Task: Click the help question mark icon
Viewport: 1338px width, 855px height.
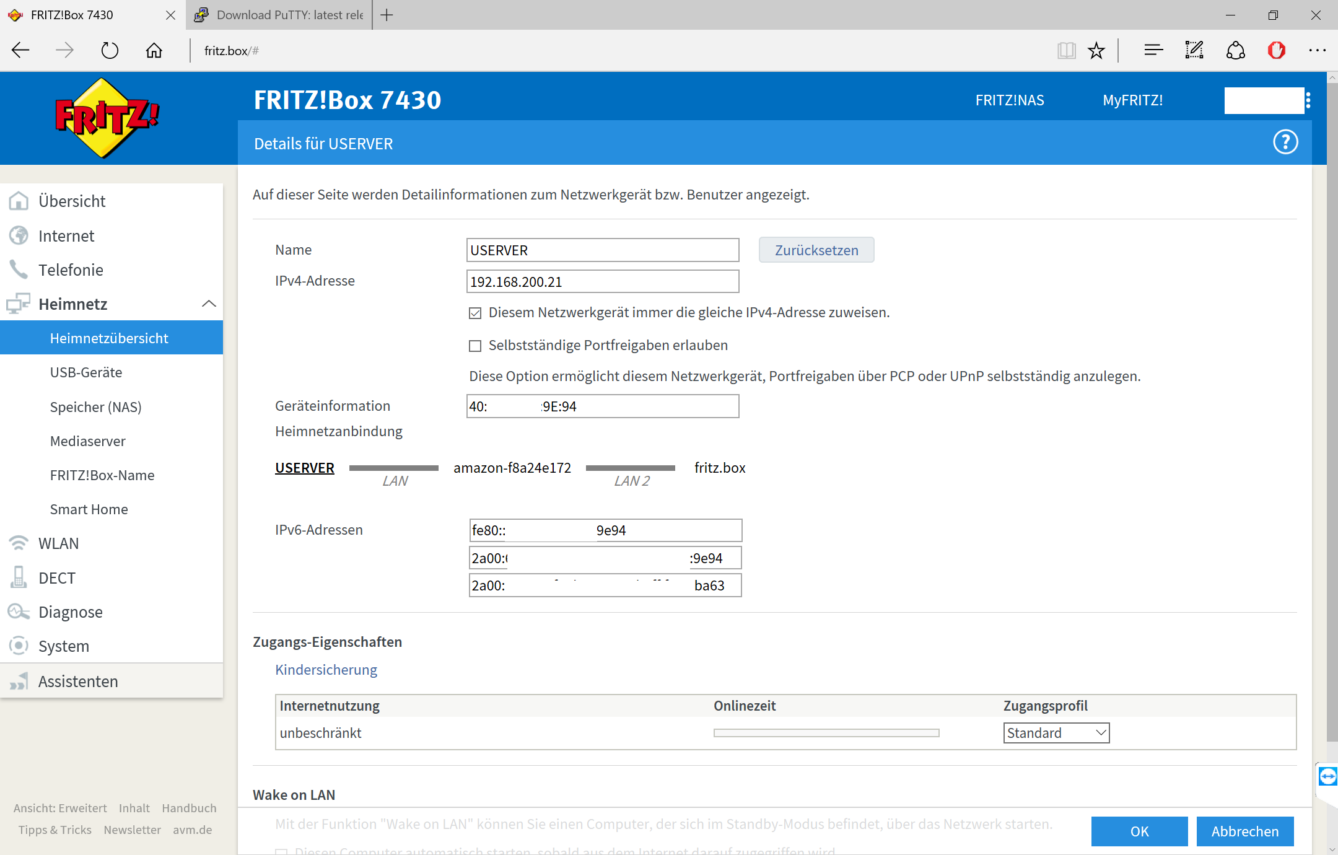Action: click(x=1285, y=142)
